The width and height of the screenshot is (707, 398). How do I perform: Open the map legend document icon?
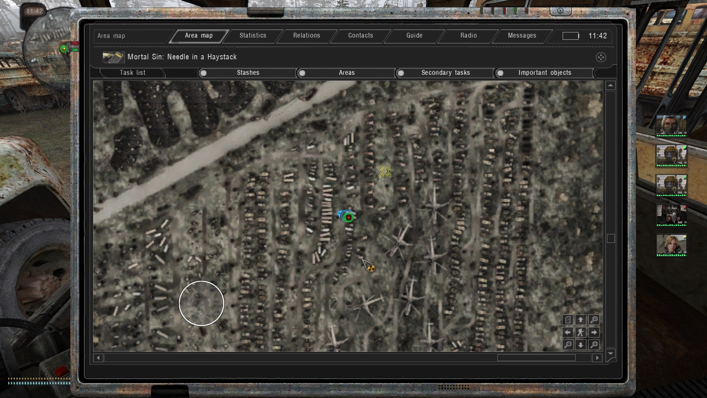568,320
